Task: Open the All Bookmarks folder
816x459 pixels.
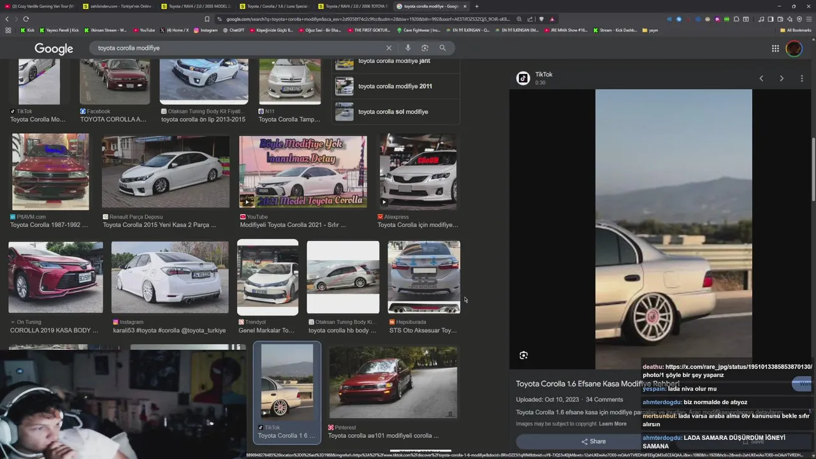Action: tap(796, 30)
